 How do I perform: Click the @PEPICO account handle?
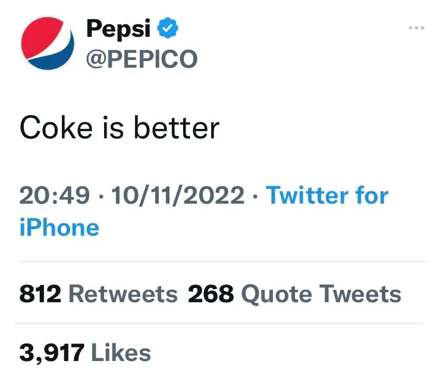142,59
